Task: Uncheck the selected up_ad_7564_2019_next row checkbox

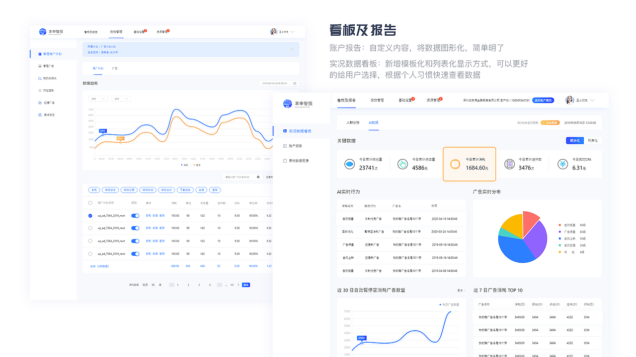Action: 90,215
